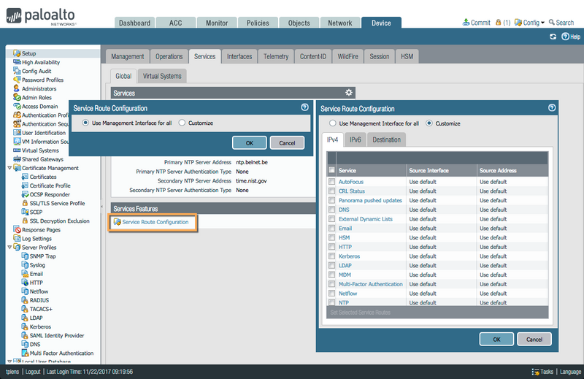The height and width of the screenshot is (379, 584).
Task: Check the select-all checkbox in Service header
Action: pyautogui.click(x=331, y=170)
